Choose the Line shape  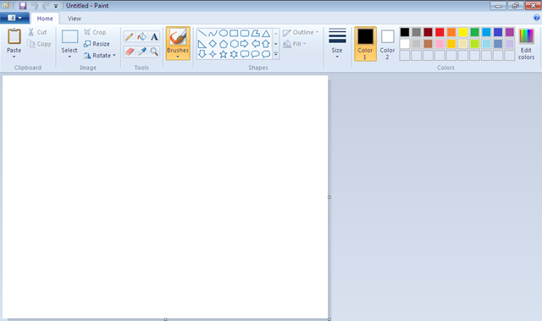coord(202,33)
